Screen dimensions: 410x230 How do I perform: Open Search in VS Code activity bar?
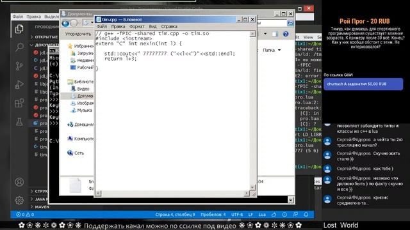(x=19, y=47)
